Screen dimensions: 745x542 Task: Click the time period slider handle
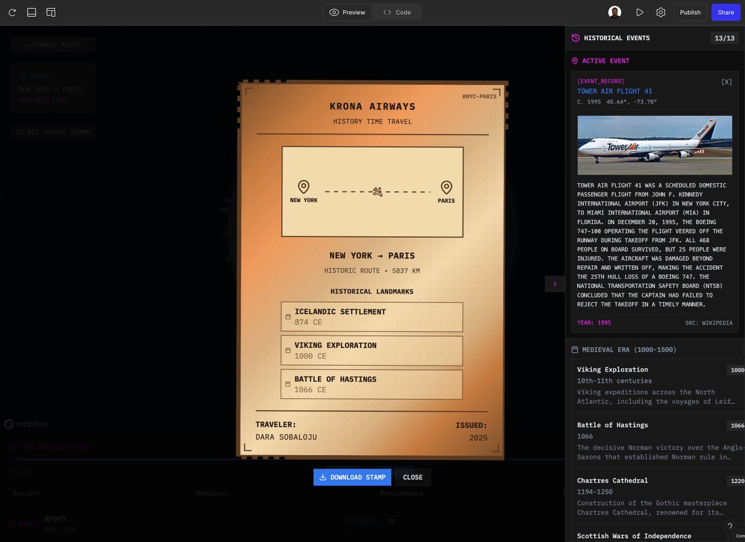pos(12,459)
